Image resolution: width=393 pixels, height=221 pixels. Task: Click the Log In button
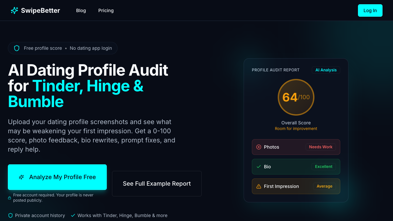370,10
